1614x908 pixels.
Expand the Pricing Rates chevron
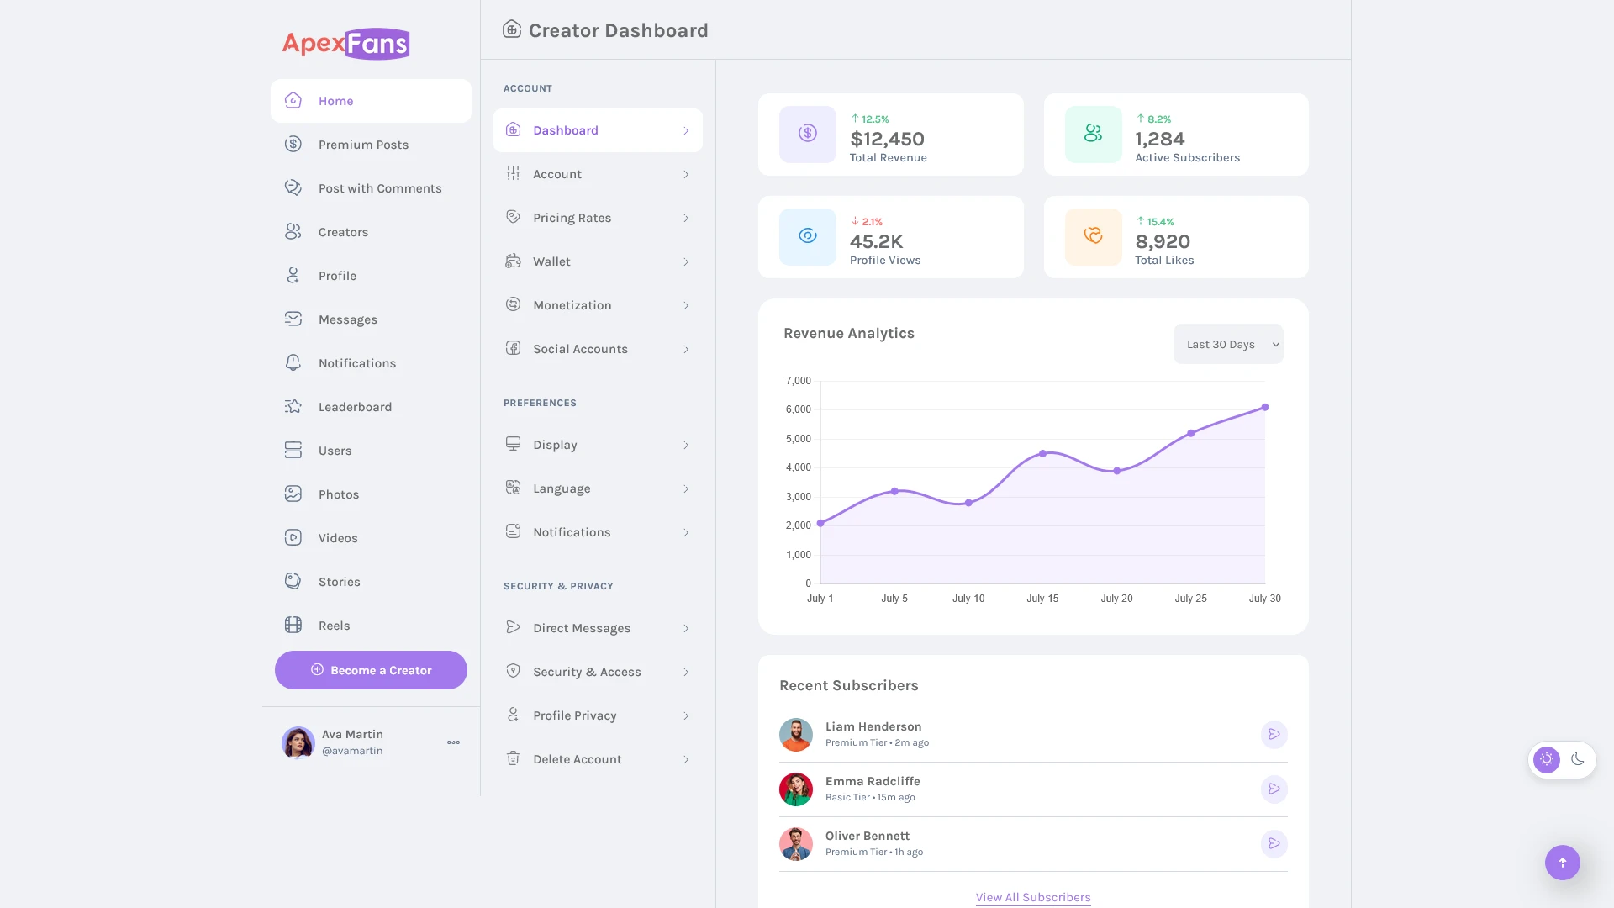686,219
